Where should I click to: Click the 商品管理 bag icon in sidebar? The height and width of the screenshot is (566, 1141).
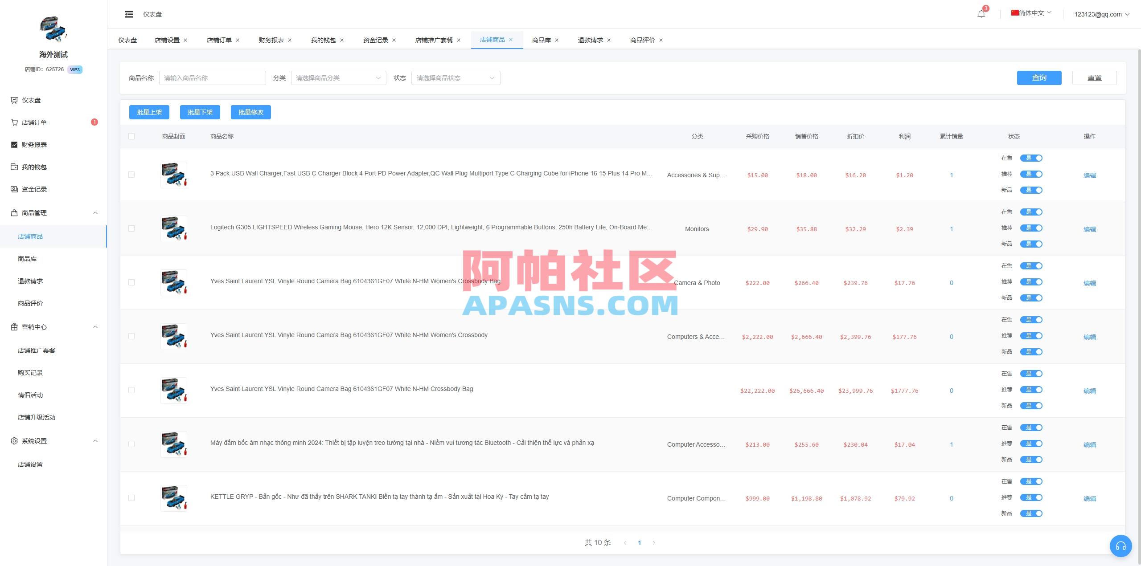tap(13, 212)
